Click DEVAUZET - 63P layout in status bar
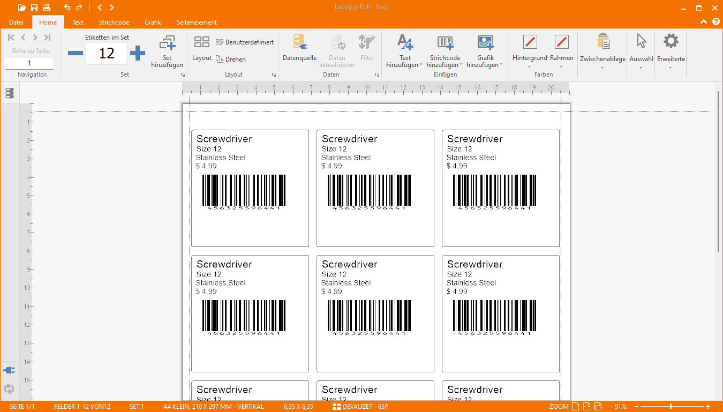 pos(360,407)
